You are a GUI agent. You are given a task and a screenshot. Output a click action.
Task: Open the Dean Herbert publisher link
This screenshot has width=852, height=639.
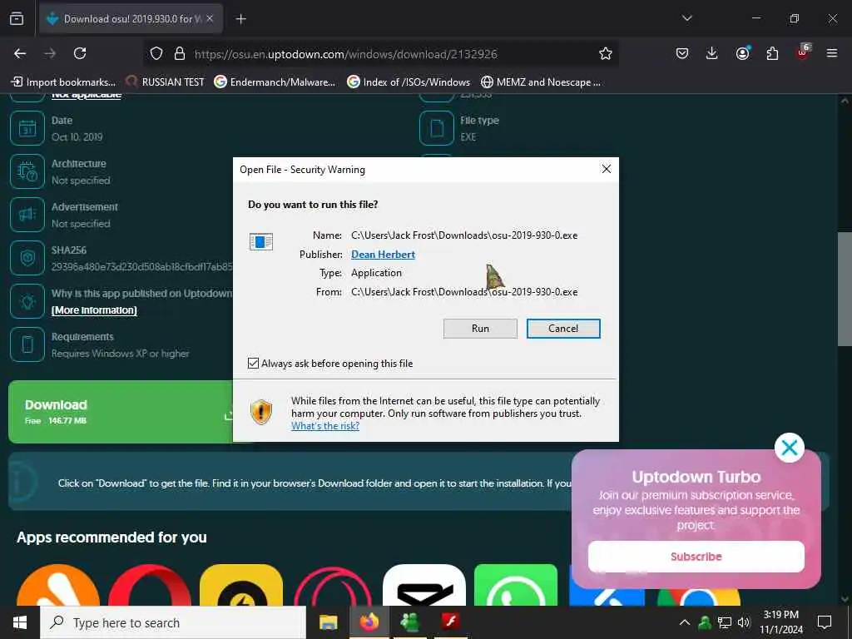click(x=383, y=255)
